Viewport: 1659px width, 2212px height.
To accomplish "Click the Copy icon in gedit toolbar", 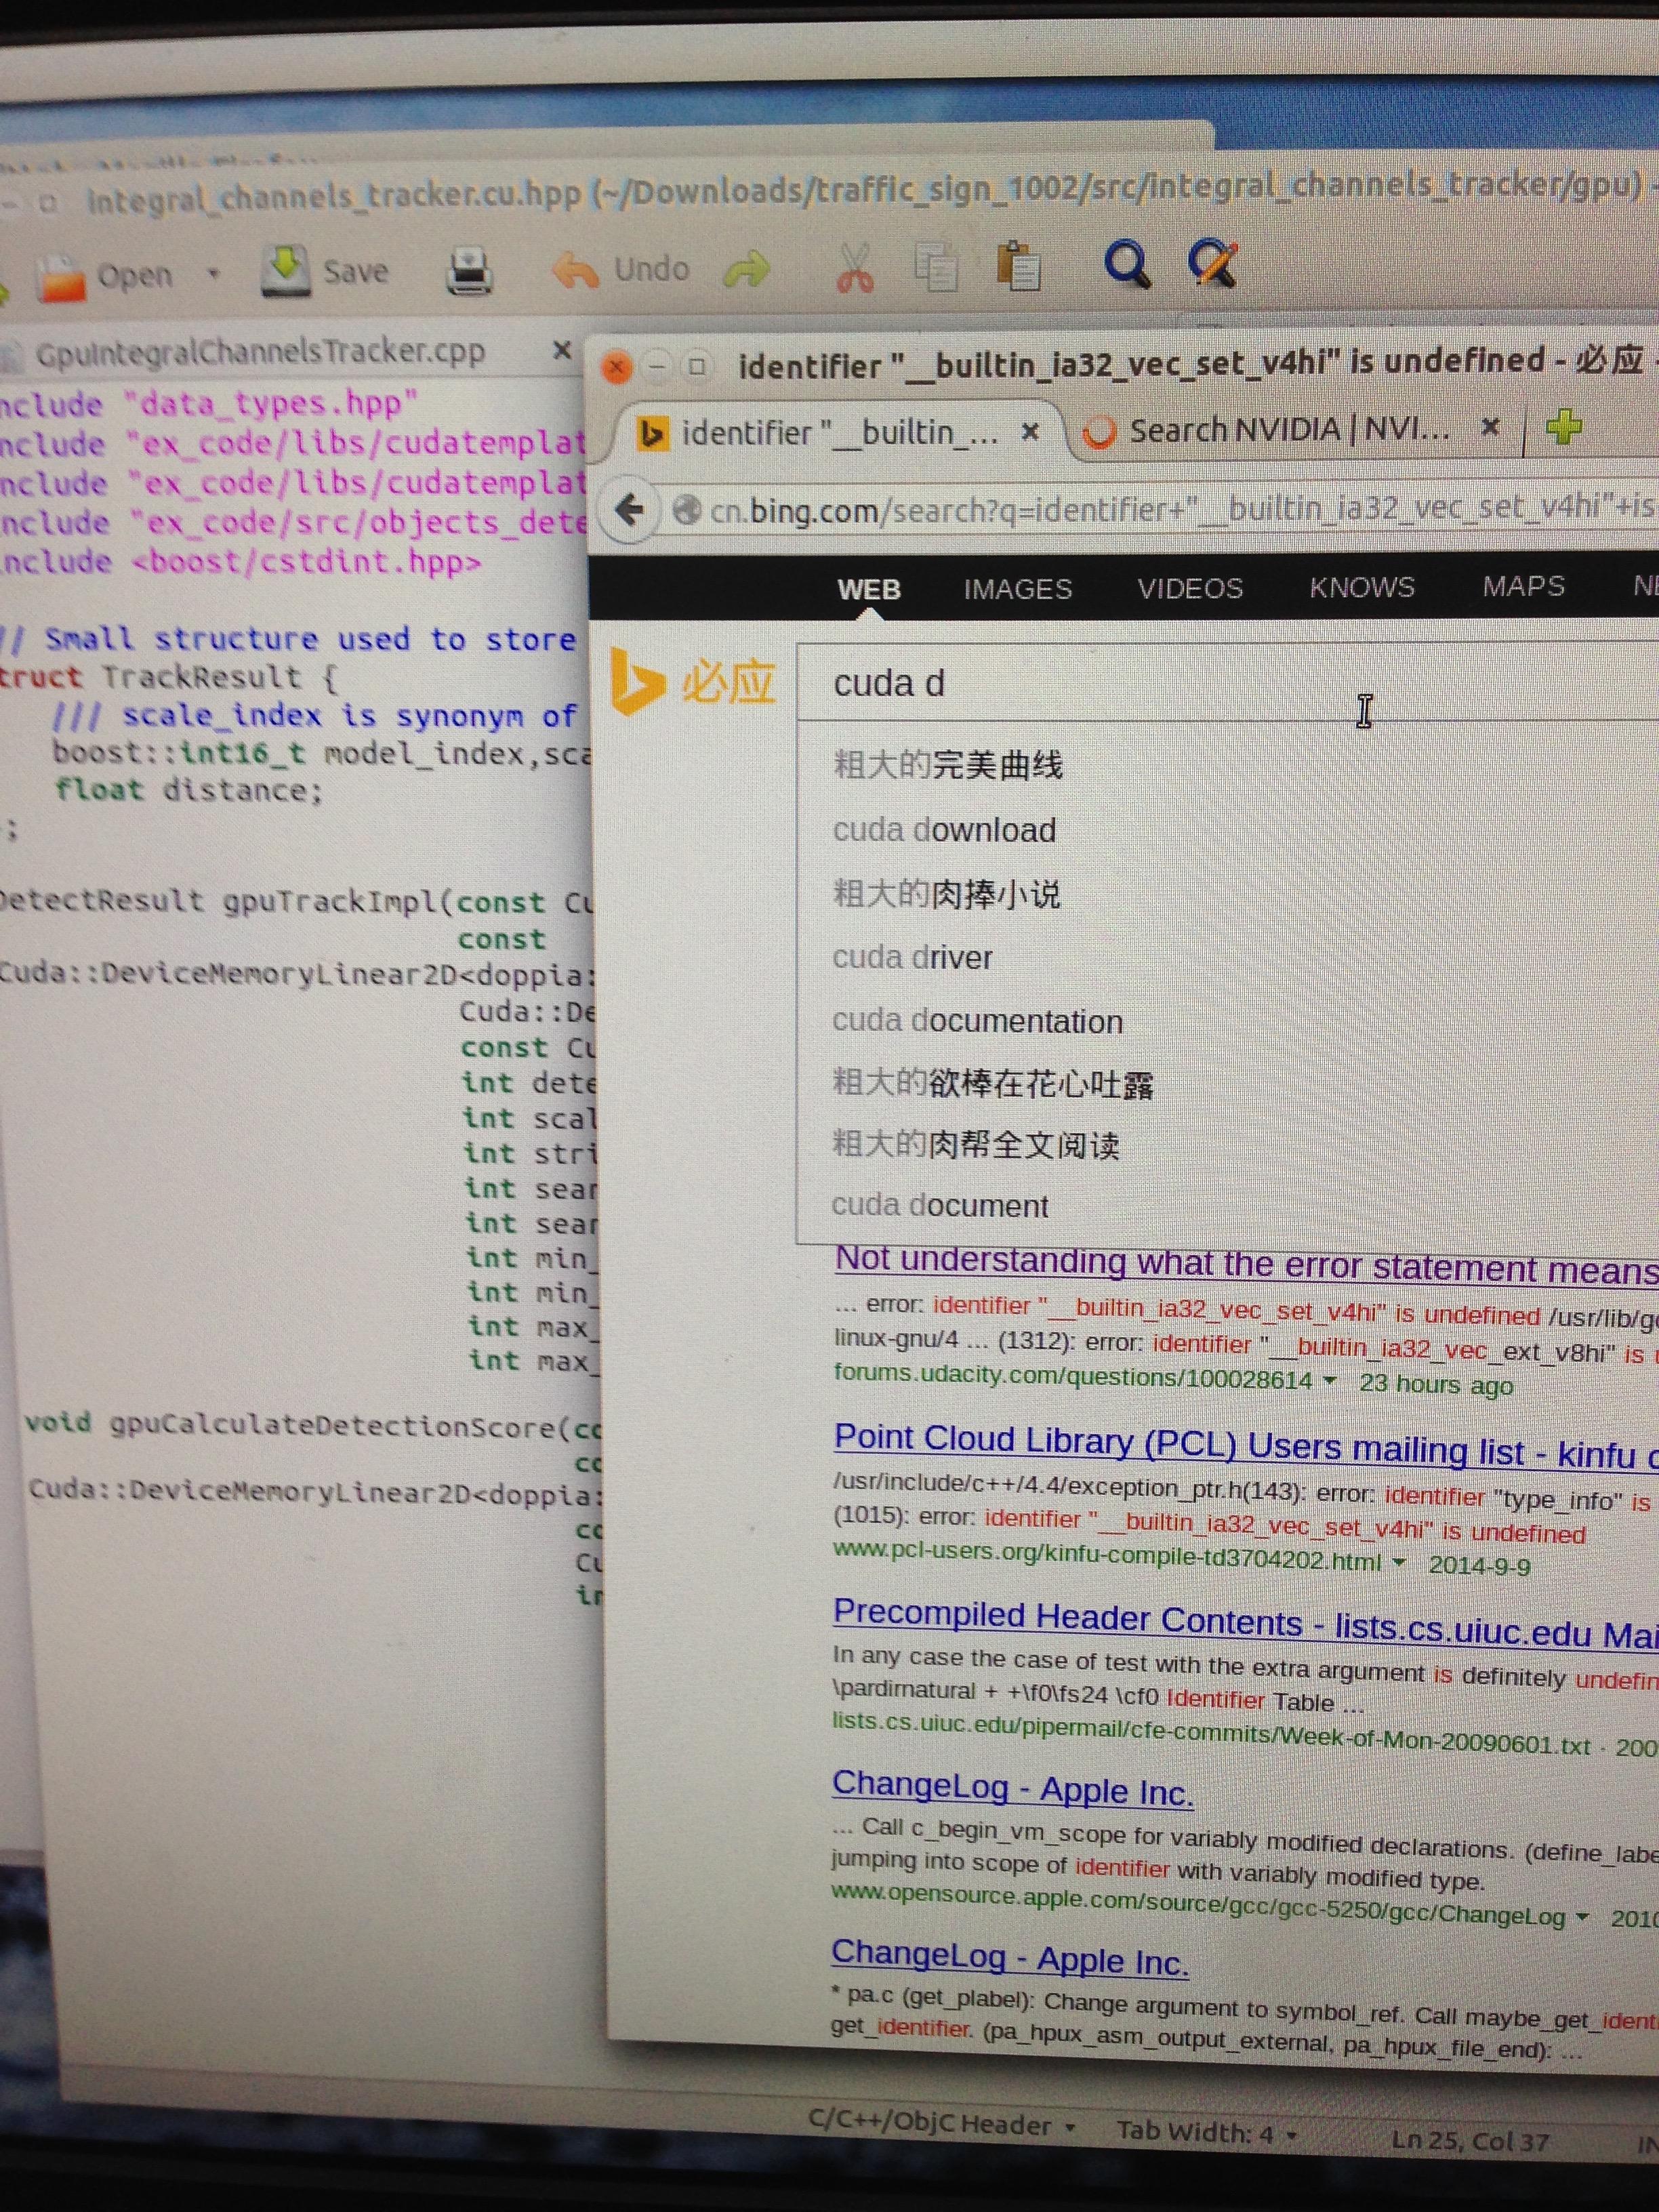I will pos(936,267).
